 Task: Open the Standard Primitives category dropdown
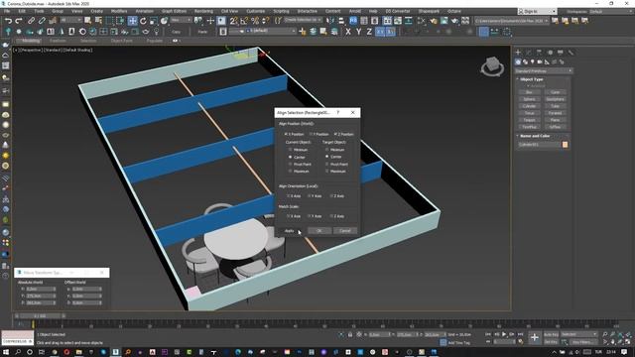click(544, 70)
